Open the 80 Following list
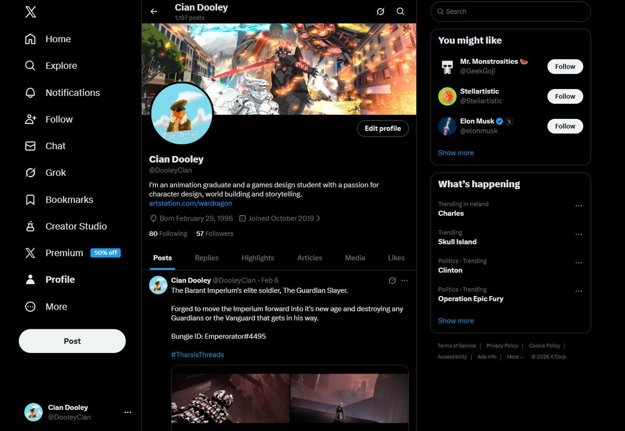This screenshot has width=625, height=431. [168, 233]
